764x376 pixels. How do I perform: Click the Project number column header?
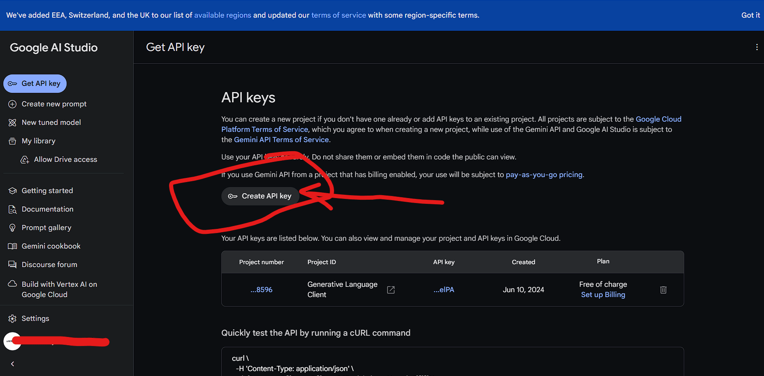[x=262, y=262]
